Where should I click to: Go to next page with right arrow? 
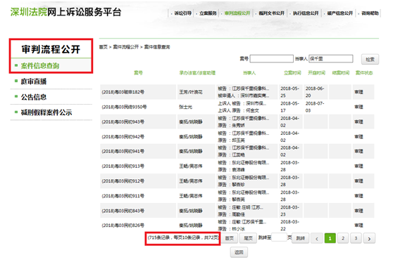coord(369,239)
